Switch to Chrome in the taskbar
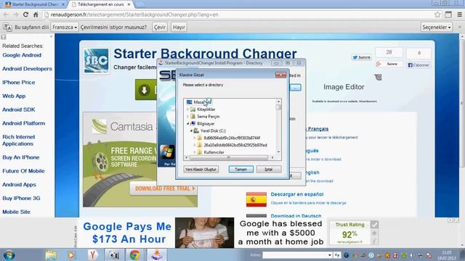This screenshot has height=261, width=465. [134, 254]
